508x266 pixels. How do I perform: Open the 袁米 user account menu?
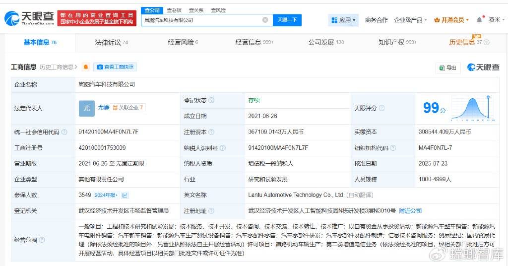(x=496, y=20)
